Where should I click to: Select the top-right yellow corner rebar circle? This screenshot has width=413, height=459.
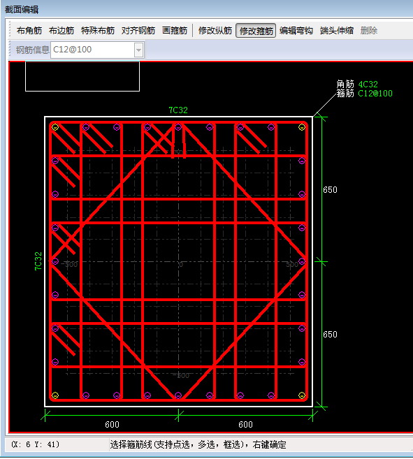(x=302, y=127)
